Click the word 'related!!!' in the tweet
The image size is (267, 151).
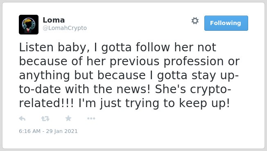coord(47,103)
